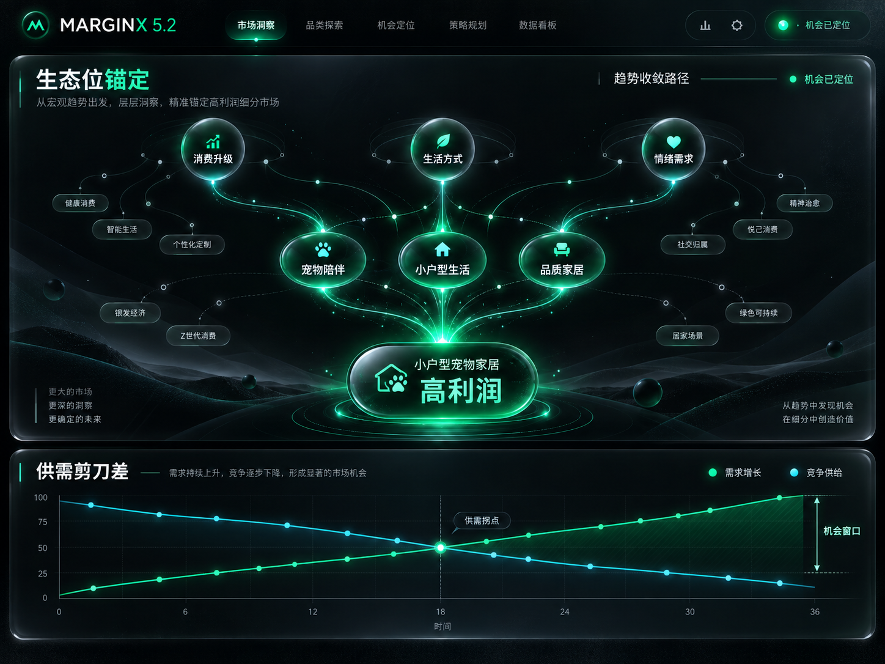885x664 pixels.
Task: Click the Z世代消费 tag
Action: [x=198, y=336]
